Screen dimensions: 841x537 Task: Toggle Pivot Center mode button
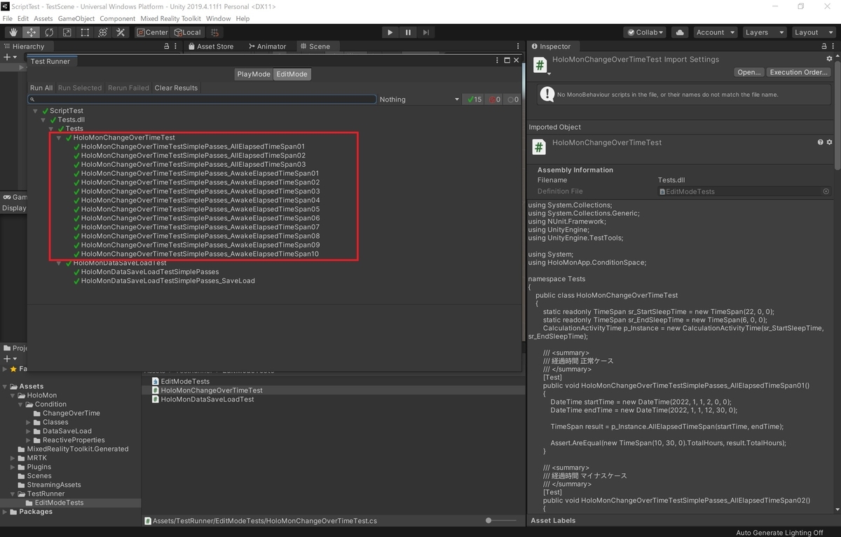point(152,32)
